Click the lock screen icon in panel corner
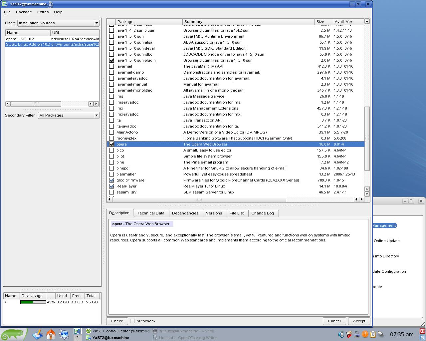This screenshot has height=341, width=426. pos(422,337)
